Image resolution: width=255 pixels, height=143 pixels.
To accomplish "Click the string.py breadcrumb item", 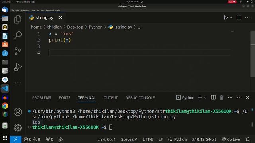I will 120,27.
